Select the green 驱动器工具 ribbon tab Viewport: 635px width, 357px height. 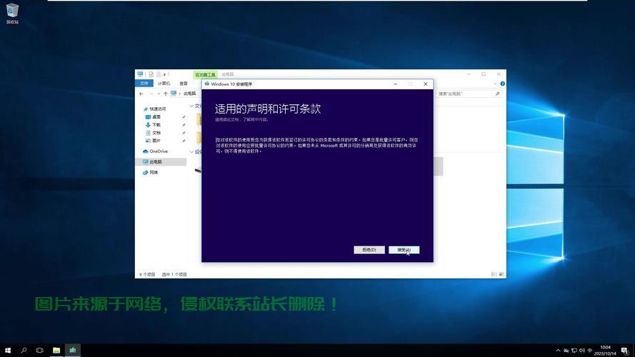(205, 74)
